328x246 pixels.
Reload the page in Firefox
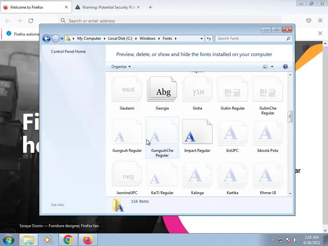click(31, 21)
